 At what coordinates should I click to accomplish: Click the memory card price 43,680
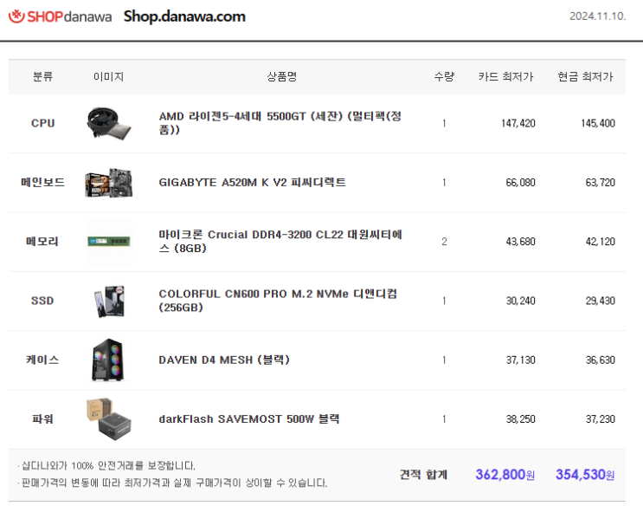pos(520,242)
